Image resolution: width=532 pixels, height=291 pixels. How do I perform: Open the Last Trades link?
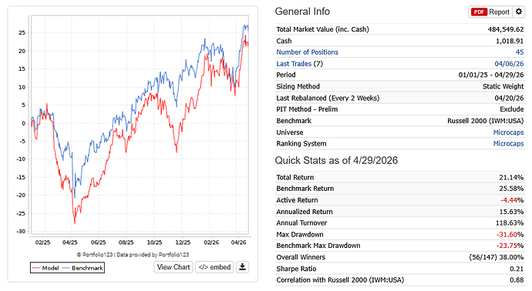(294, 64)
